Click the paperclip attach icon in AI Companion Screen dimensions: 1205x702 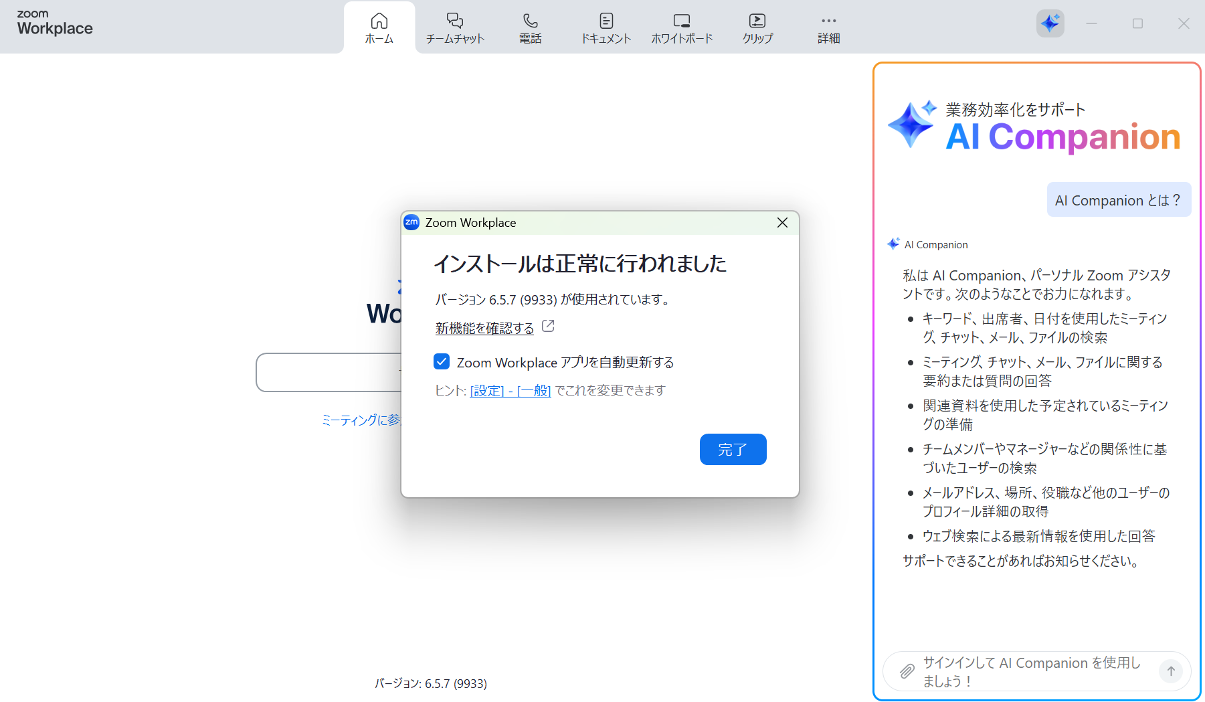point(907,671)
